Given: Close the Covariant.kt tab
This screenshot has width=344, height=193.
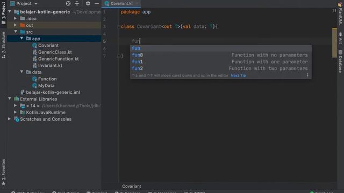Looking at the screenshot, I should point(137,4).
